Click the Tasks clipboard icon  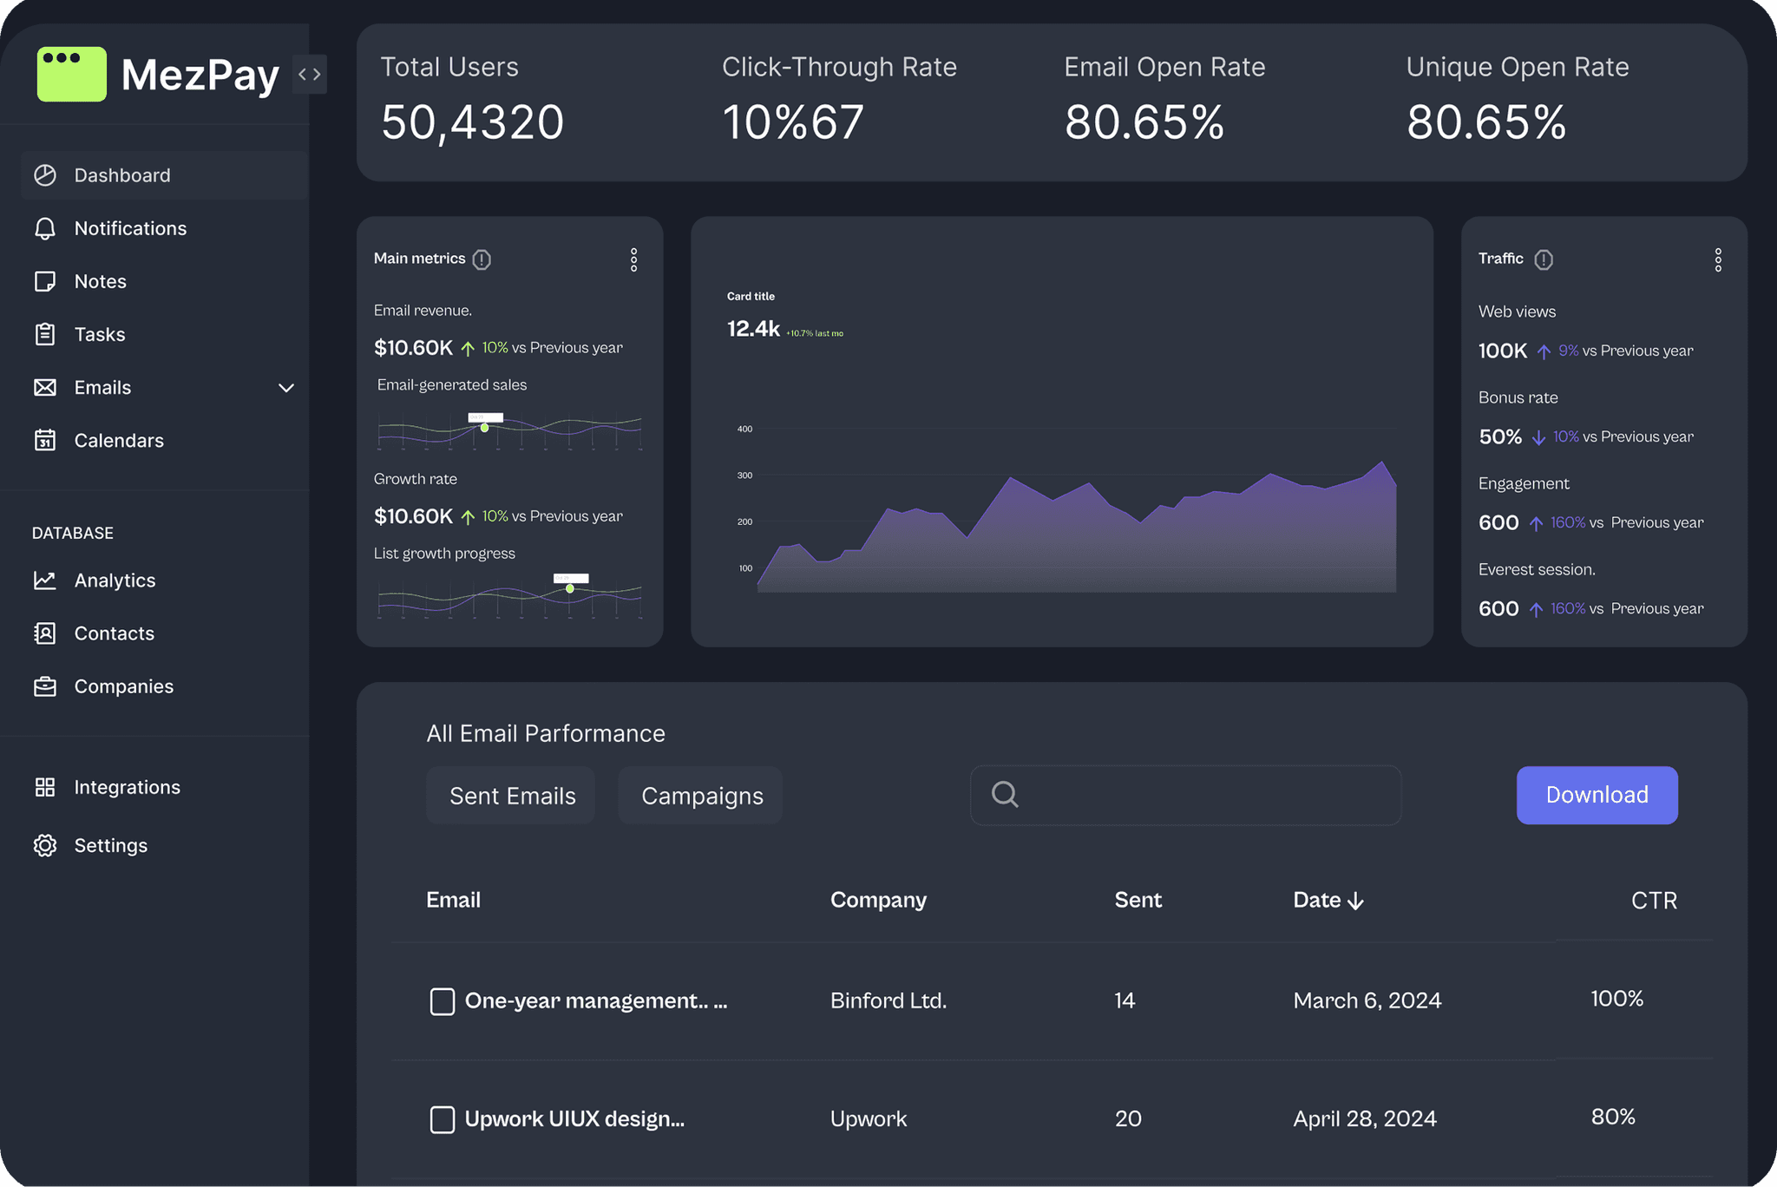click(46, 334)
